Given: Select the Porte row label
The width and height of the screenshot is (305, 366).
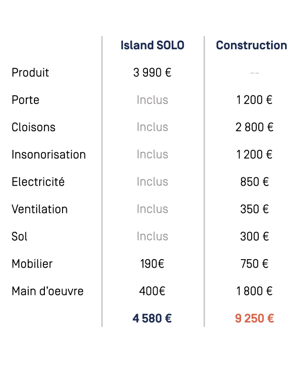Looking at the screenshot, I should [25, 100].
